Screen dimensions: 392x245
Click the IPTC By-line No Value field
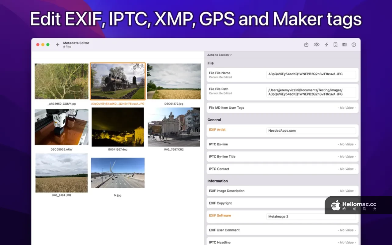click(347, 144)
